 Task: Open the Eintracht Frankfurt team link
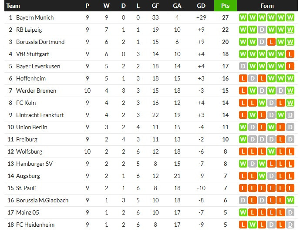pyautogui.click(x=40, y=115)
